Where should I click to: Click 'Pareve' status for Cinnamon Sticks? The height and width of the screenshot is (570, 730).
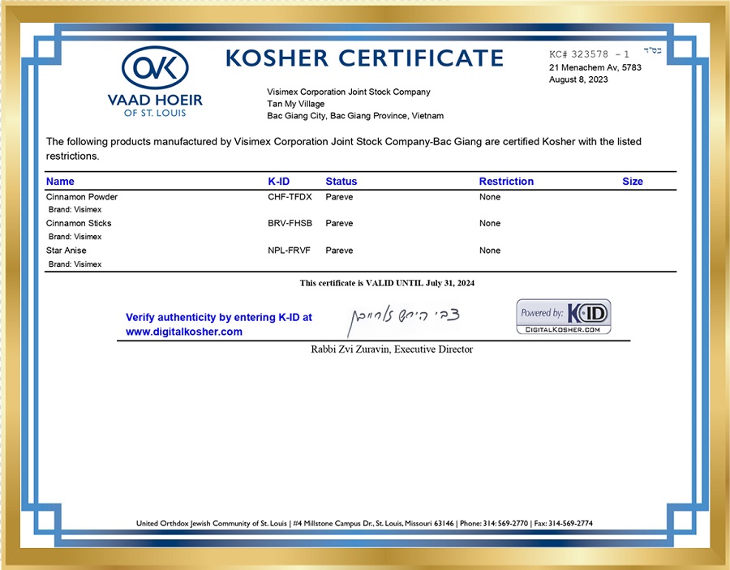point(339,223)
